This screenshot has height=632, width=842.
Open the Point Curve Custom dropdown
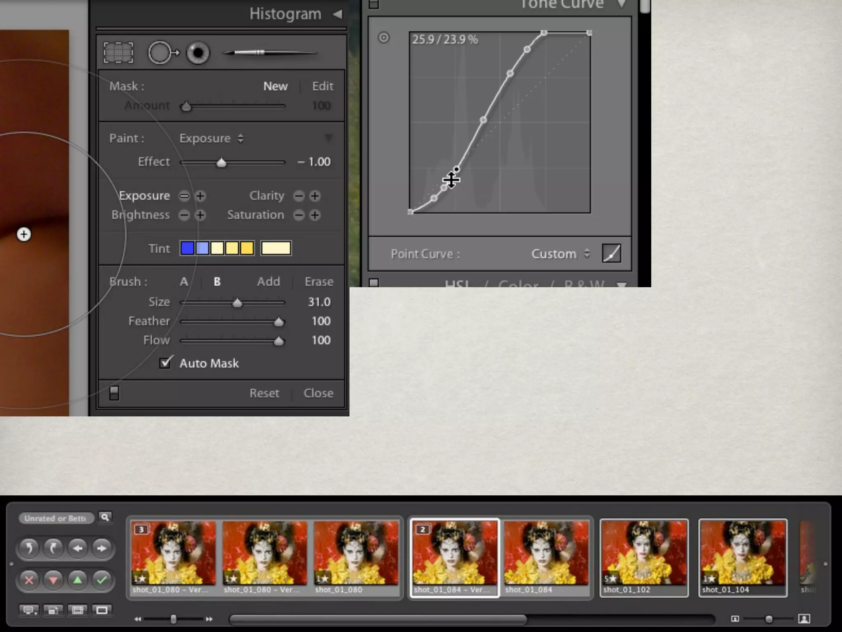561,254
